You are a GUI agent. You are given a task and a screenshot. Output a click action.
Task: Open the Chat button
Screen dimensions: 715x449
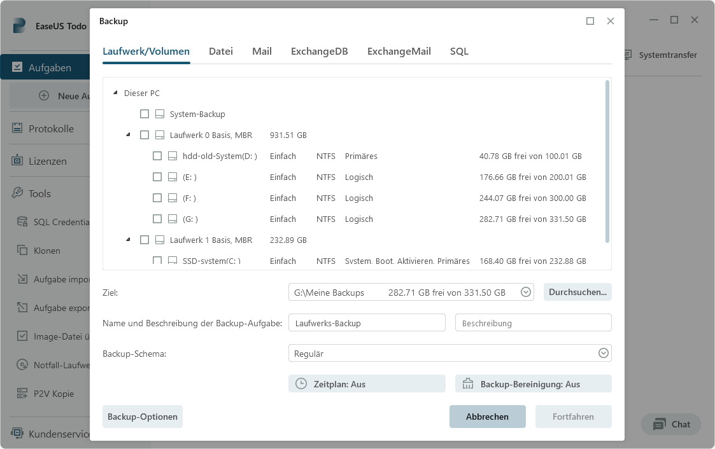[671, 424]
